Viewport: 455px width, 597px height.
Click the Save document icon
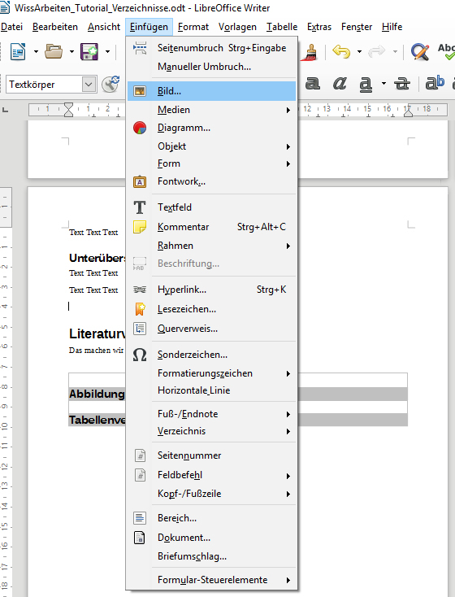point(89,51)
